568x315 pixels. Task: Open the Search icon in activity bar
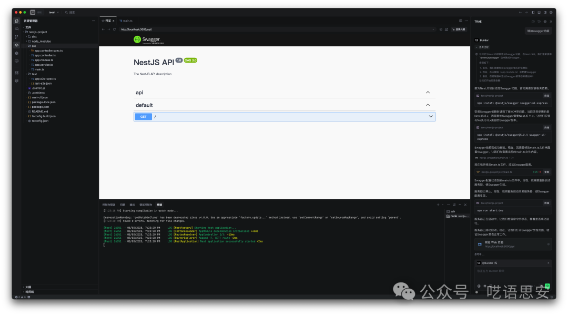(x=17, y=28)
